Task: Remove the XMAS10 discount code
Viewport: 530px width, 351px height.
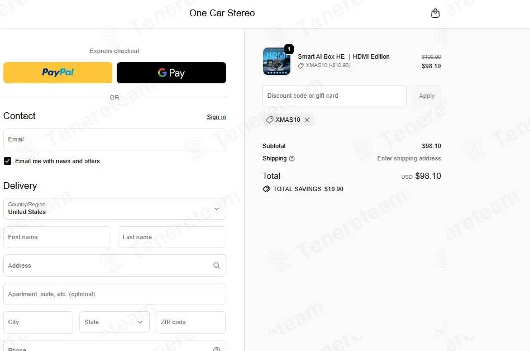Action: pos(307,120)
